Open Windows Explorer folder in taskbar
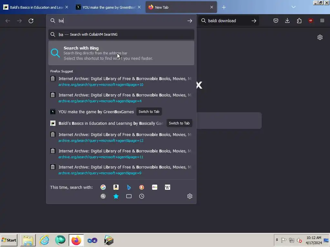The image size is (330, 247). tap(28, 240)
